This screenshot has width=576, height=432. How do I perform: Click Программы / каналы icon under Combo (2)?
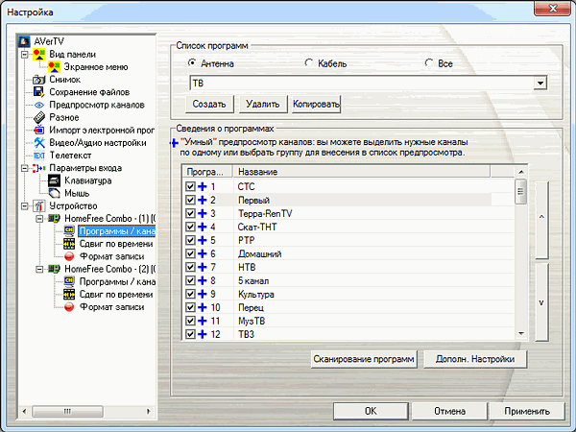click(x=69, y=281)
